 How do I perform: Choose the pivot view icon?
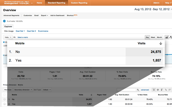pyautogui.click(x=170, y=90)
